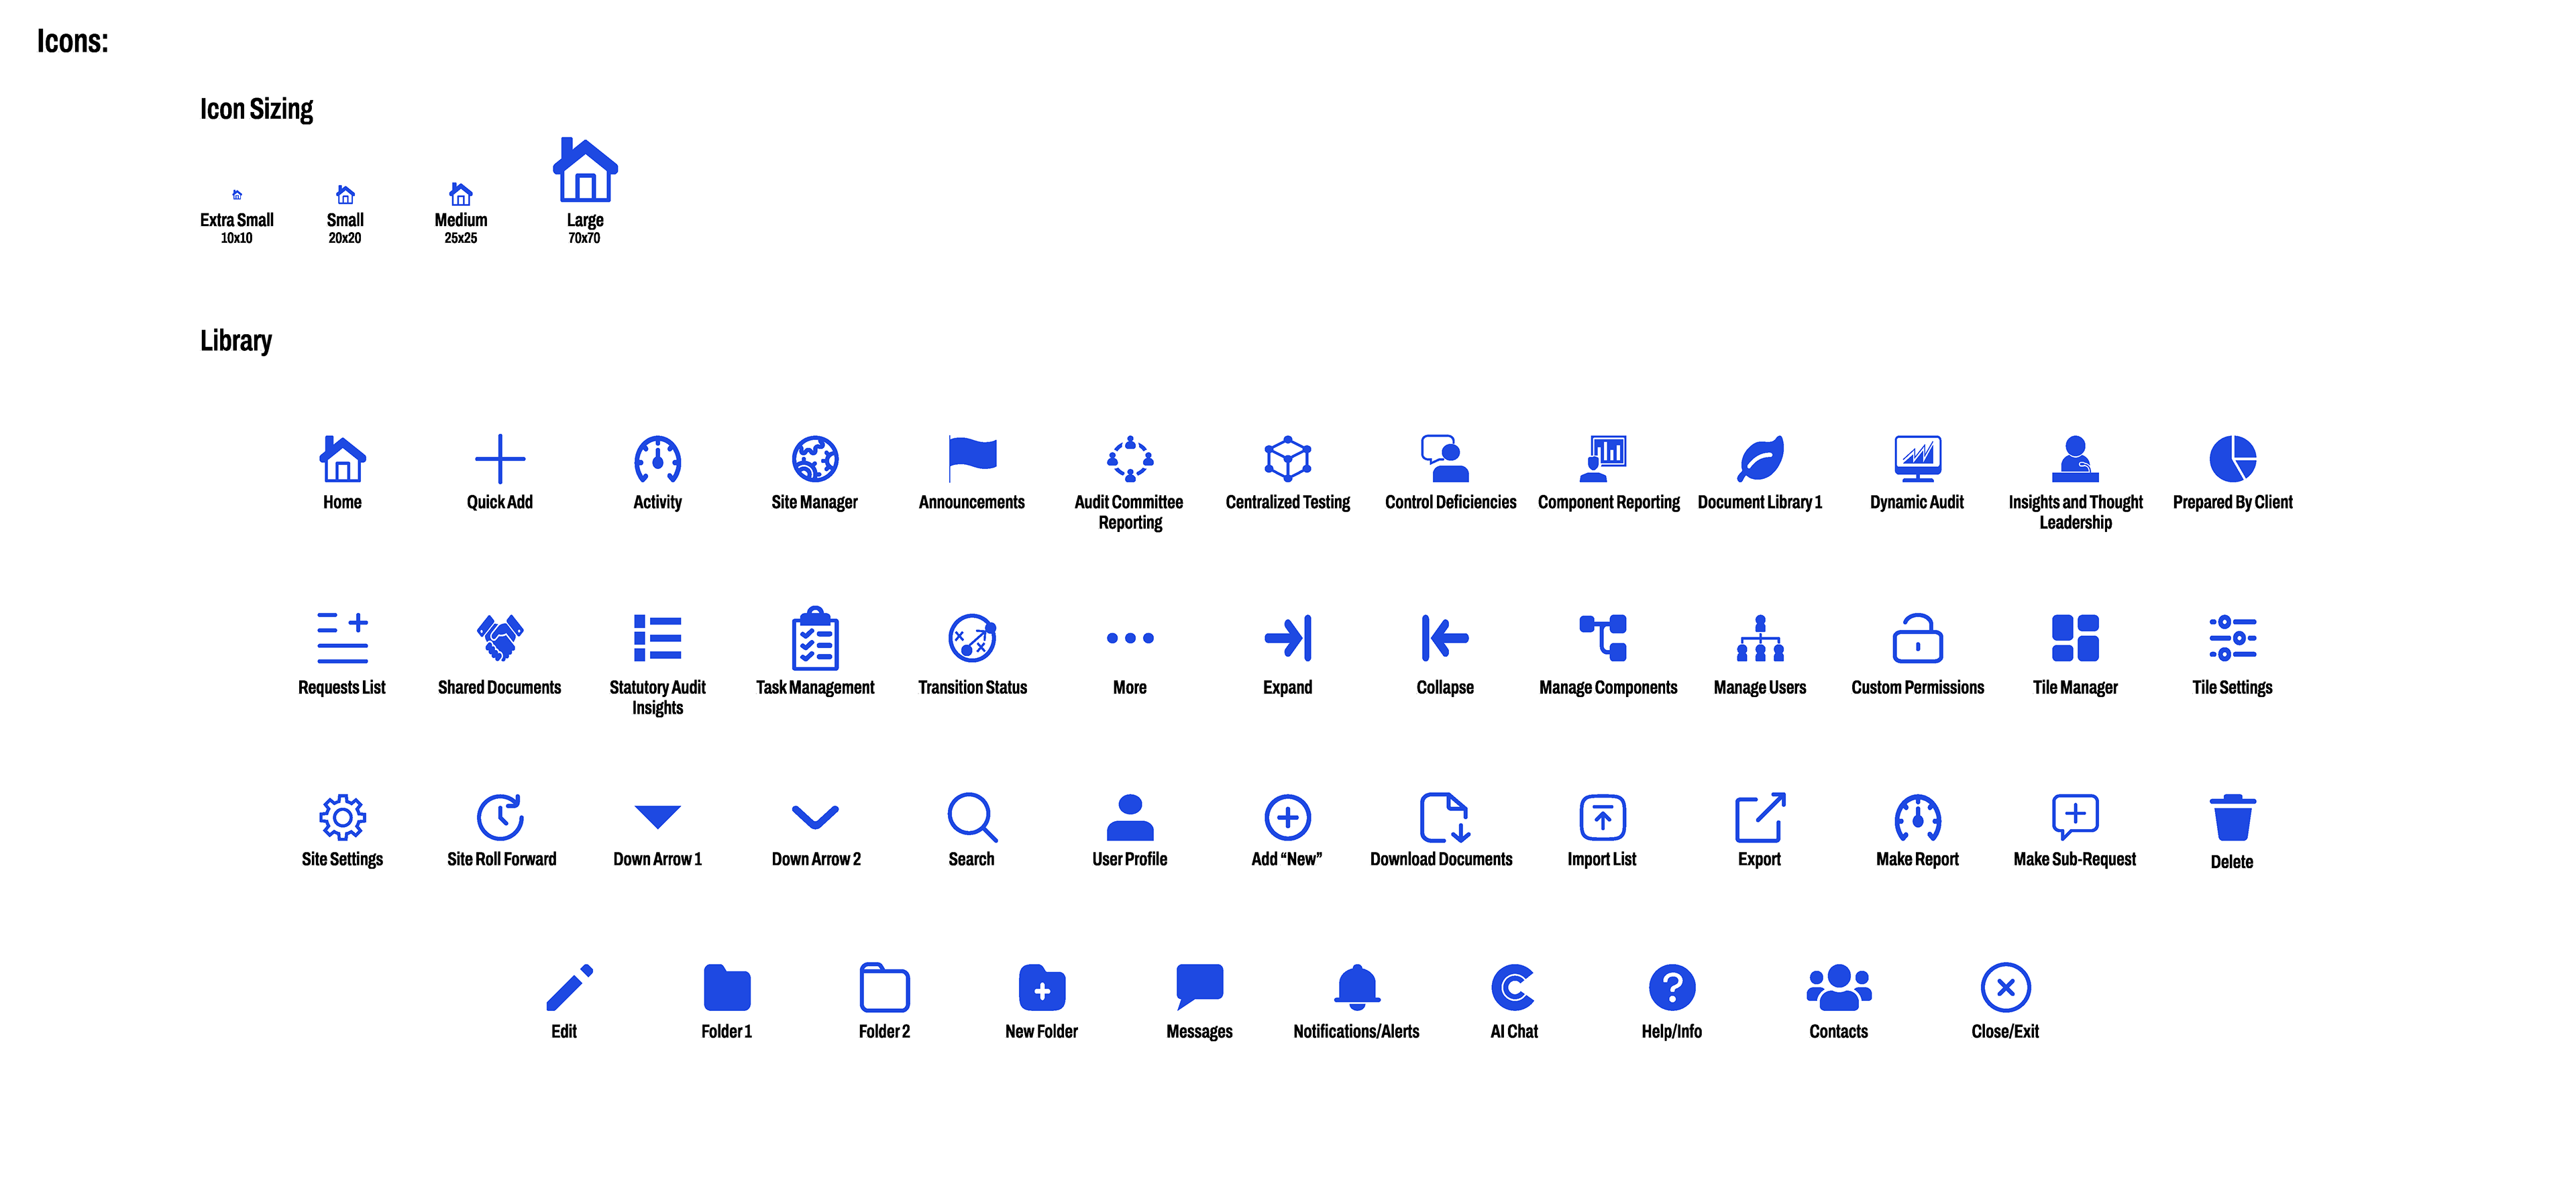The height and width of the screenshot is (1186, 2576).
Task: Select the Shared Documents handshake icon
Action: point(500,638)
